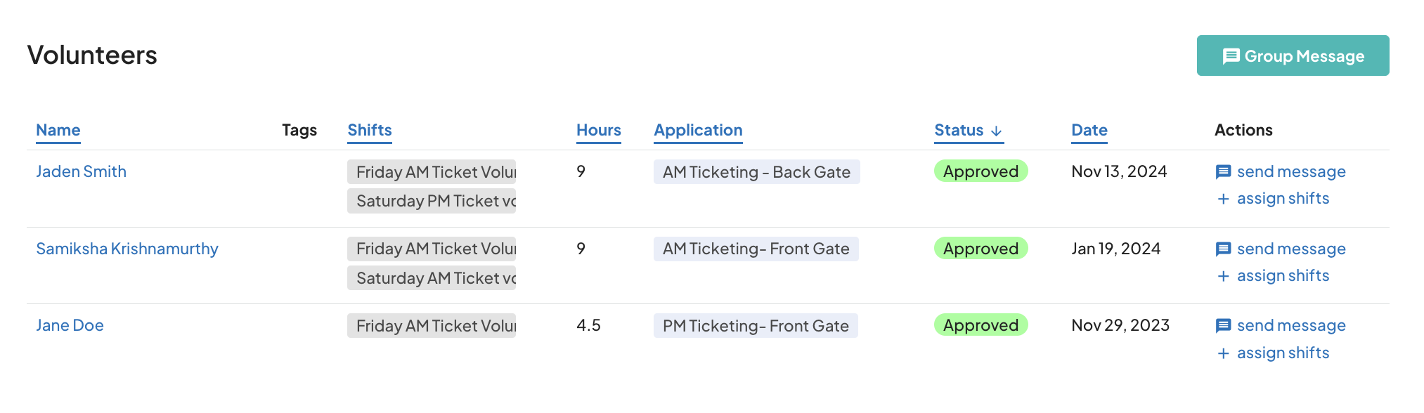Image resolution: width=1424 pixels, height=413 pixels.
Task: Select Jaden's Saturday PM Ticket shift tag
Action: 432,201
